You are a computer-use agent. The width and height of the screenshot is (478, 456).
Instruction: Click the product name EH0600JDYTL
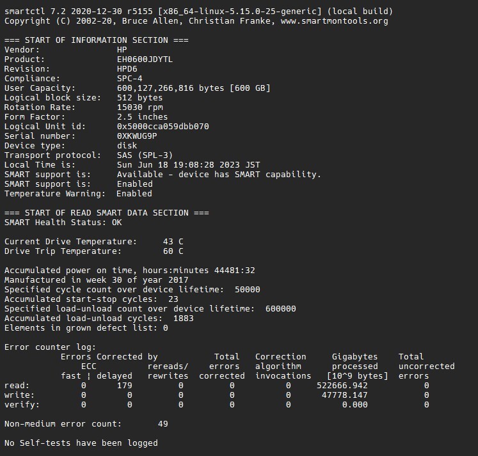pos(145,59)
